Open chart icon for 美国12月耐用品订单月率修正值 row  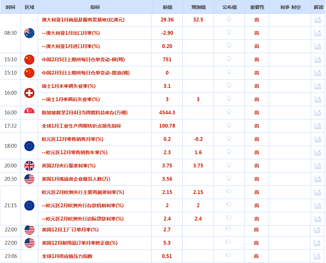pos(317,243)
